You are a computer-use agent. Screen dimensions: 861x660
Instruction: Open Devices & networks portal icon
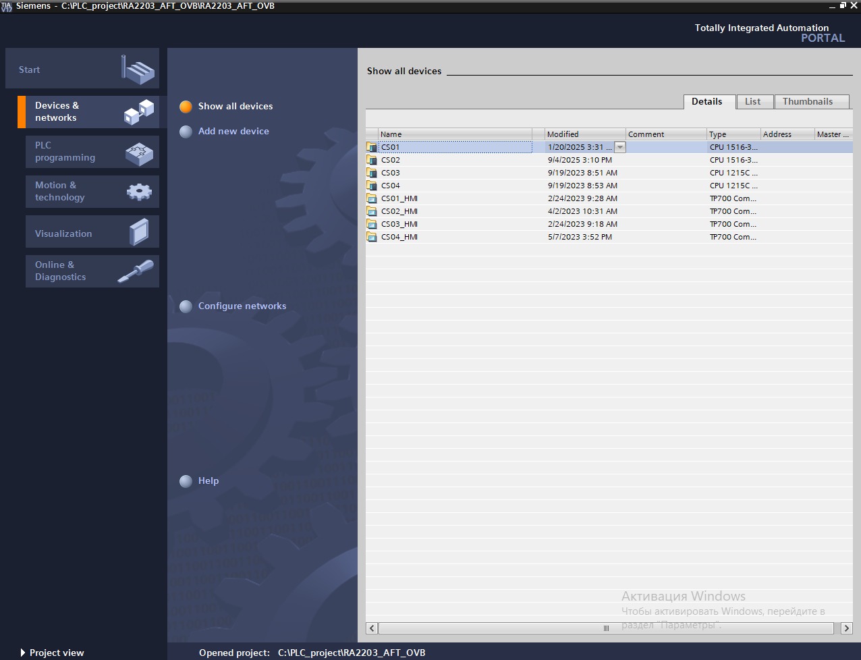(x=139, y=112)
